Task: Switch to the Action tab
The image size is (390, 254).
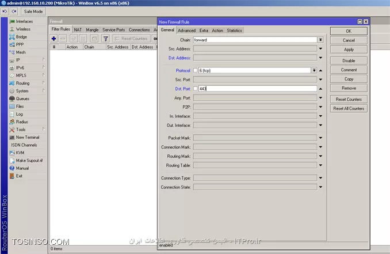Action: coord(217,31)
